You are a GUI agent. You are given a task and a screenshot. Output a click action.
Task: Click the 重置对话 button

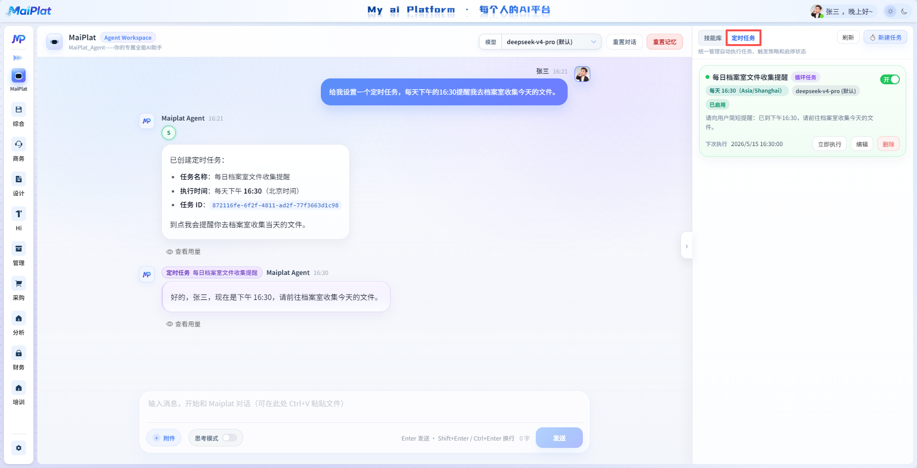pyautogui.click(x=624, y=42)
